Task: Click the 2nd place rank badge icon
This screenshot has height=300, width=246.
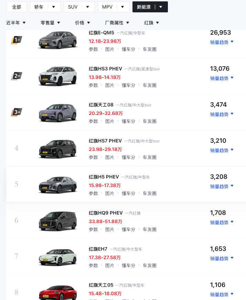Action: click(16, 76)
